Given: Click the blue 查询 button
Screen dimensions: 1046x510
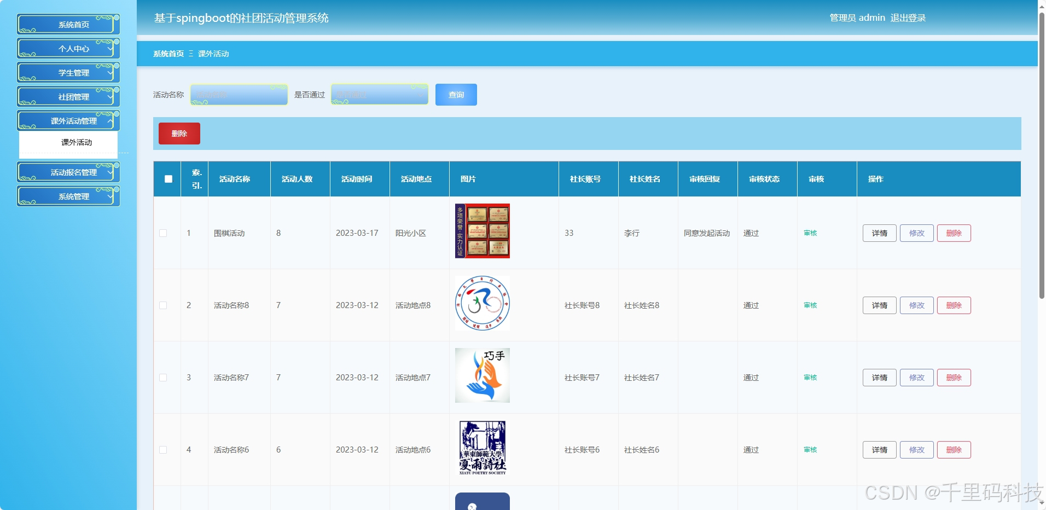Looking at the screenshot, I should 456,95.
